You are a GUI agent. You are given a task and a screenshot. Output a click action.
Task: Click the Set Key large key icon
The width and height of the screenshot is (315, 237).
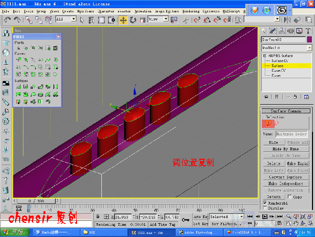[x=185, y=220]
